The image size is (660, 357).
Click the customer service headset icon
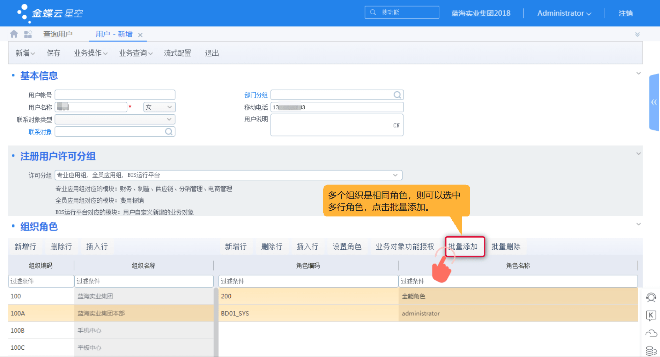point(651,298)
